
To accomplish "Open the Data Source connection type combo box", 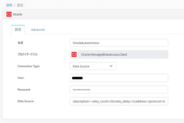I will (x=93, y=66).
